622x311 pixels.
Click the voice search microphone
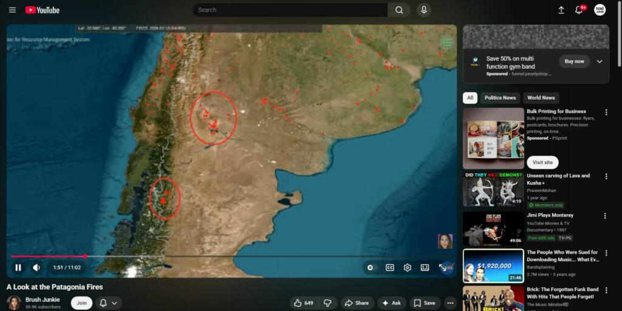[x=423, y=10]
